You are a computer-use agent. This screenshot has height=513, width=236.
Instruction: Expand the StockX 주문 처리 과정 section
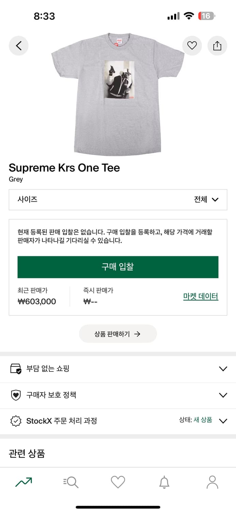click(x=223, y=421)
